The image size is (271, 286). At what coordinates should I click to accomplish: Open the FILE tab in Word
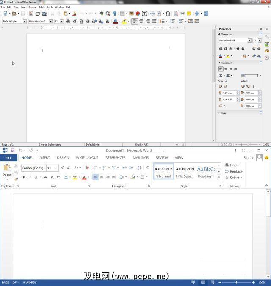(8, 158)
